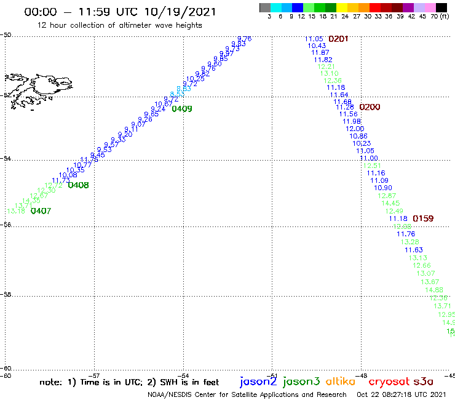Click the "Oct 22 08:27:18 UTC 2021" timestamp

(401, 394)
